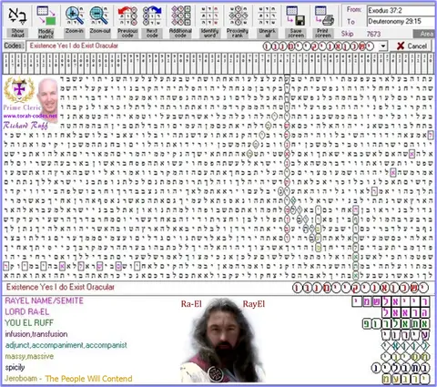
Task: Select the massy,massive legend entry
Action: pyautogui.click(x=29, y=356)
